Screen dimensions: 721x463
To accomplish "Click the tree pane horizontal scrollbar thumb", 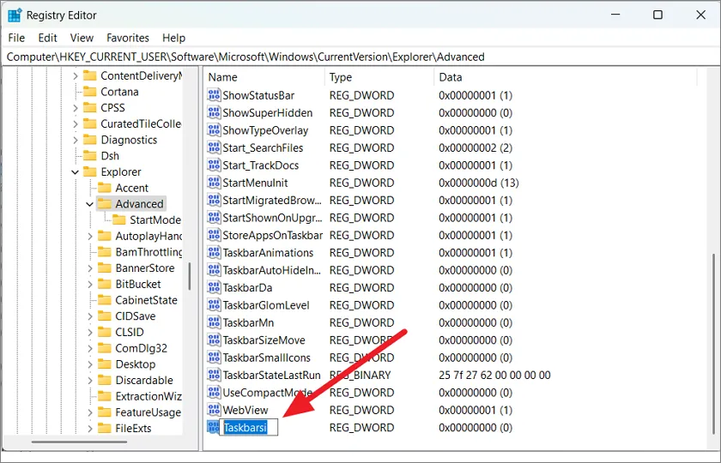I will point(79,442).
